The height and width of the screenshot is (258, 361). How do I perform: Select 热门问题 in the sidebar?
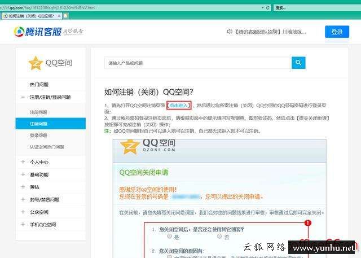point(39,85)
